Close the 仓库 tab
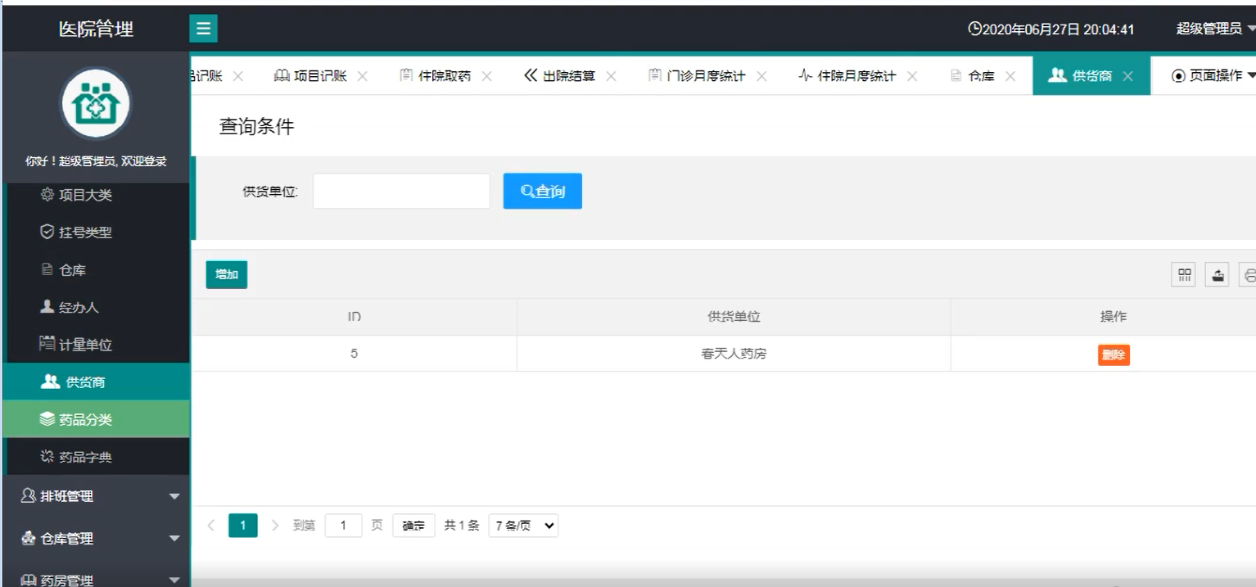Viewport: 1256px width, 587px height. tap(1010, 76)
